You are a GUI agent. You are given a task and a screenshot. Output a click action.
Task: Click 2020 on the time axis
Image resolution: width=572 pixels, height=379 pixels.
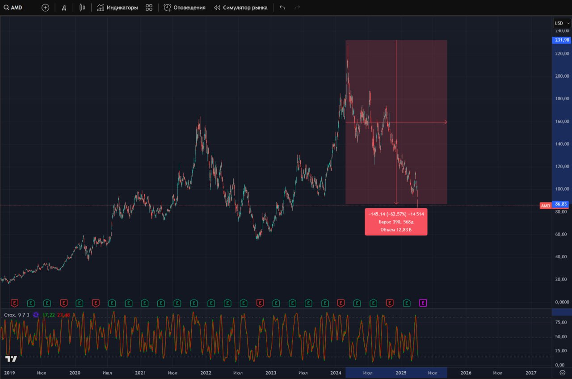(x=75, y=373)
